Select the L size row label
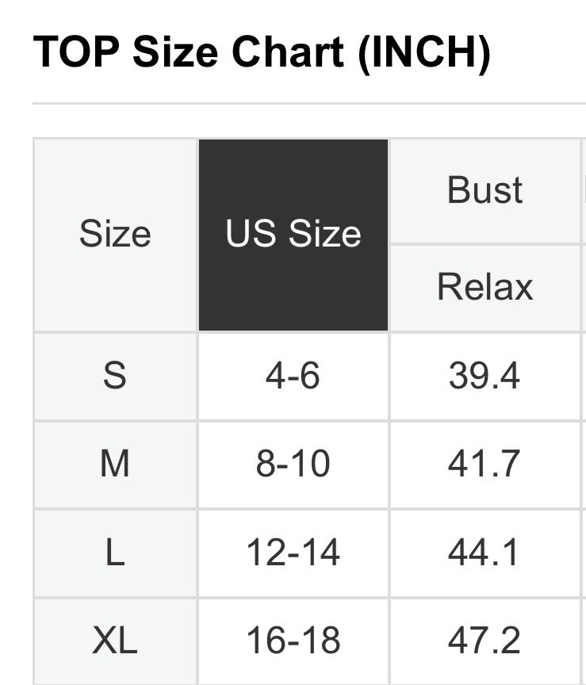Viewport: 586px width, 685px height. coord(115,552)
